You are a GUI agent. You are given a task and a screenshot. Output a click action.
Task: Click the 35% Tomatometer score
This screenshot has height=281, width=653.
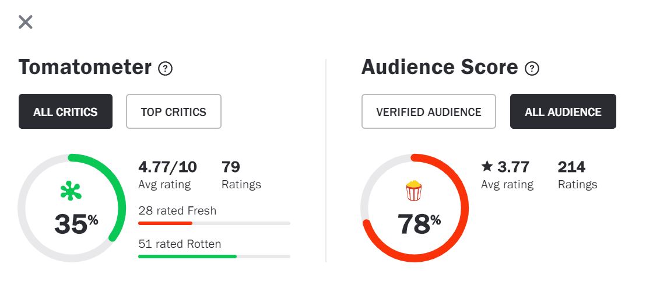[x=76, y=224]
